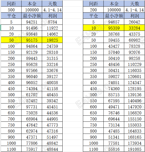145x152 pixels.
Task: Click left table spacing value 500
Action: point(11,10)
